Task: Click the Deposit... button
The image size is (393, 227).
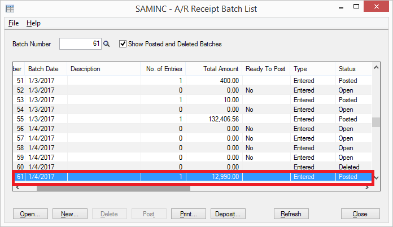Action: [x=228, y=214]
